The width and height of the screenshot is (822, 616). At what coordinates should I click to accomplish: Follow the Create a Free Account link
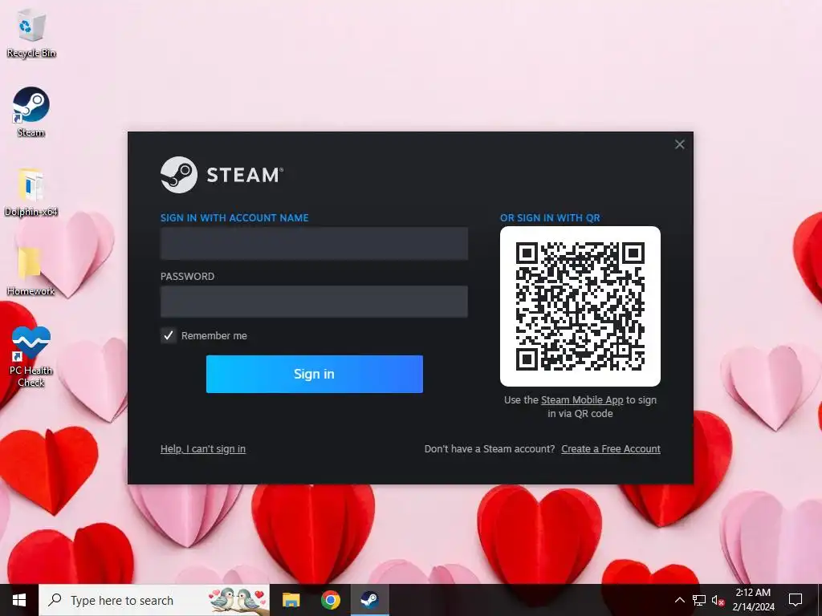(611, 449)
